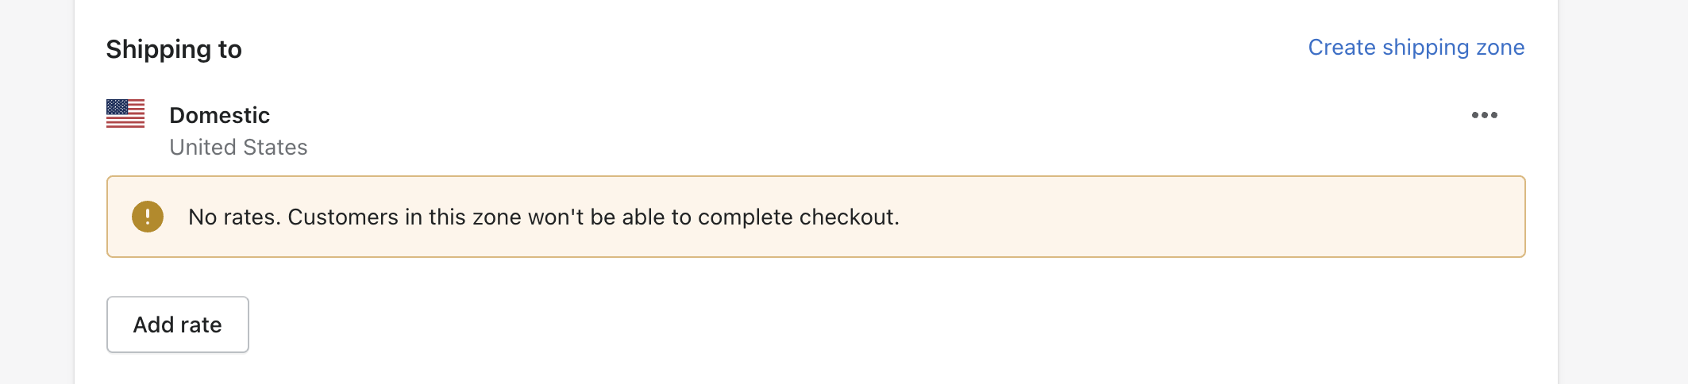Click the alert icon in the checkout warning

click(148, 217)
